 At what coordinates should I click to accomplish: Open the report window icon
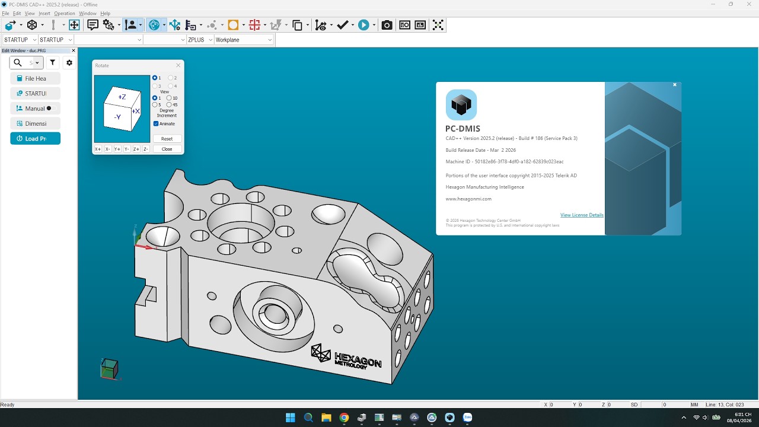(x=404, y=25)
